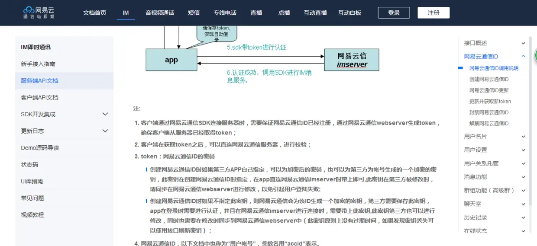The height and width of the screenshot is (246, 537).
Task: Expand the 更新日志 chevron
Action: 105,131
